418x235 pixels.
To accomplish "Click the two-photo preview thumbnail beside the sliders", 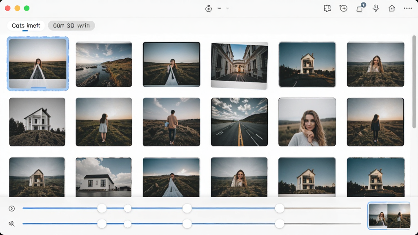I will (389, 216).
